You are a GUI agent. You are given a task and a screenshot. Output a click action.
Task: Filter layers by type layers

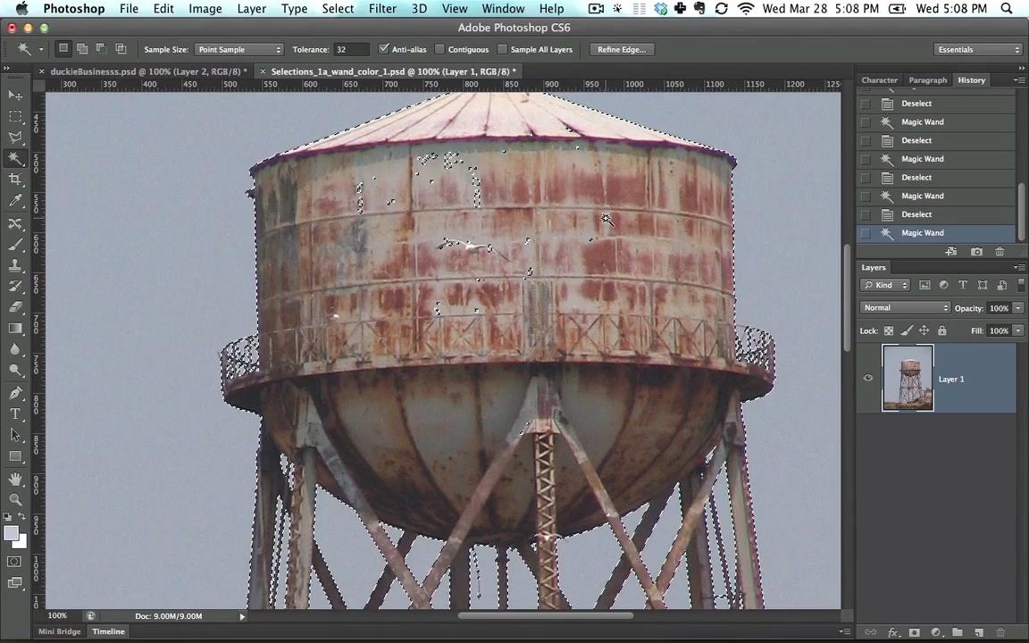coord(963,285)
